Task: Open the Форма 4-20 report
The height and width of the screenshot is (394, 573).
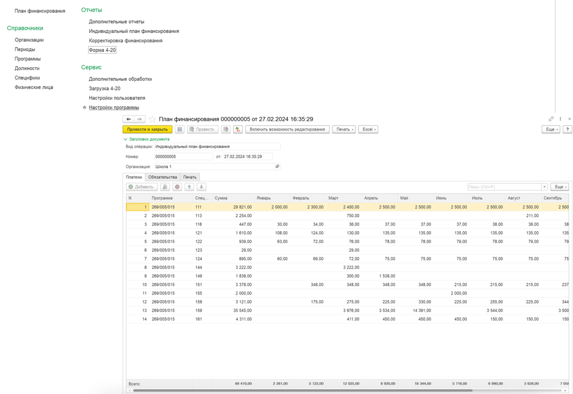Action: 102,50
